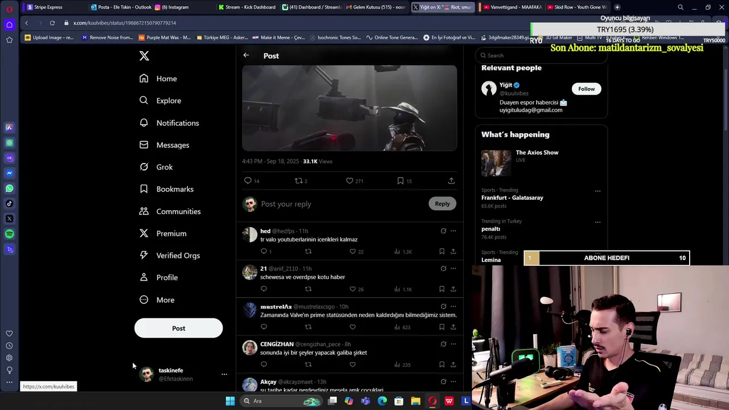Click Grok icon on hed's reply

pos(443,231)
